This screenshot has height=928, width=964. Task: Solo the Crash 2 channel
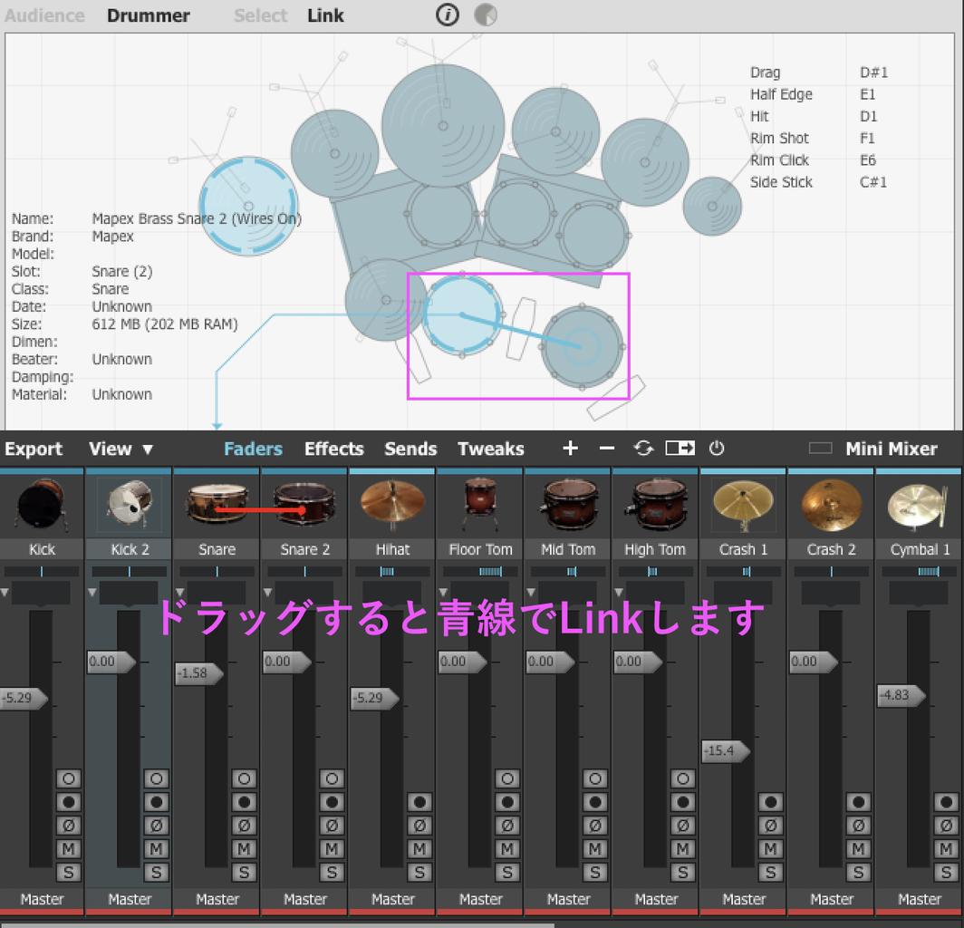tap(858, 872)
